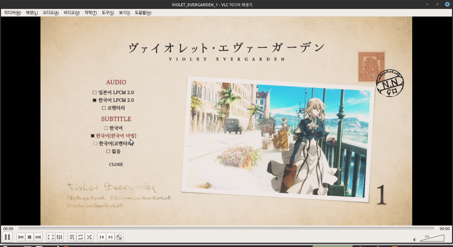Viewport: 453px width, 247px height.
Task: Select 한국어(한국어 더빙) subtitle option
Action: point(113,136)
